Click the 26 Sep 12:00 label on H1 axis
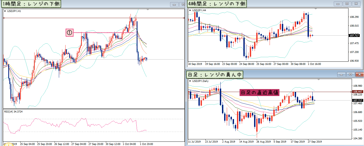 pyautogui.click(x=62, y=144)
